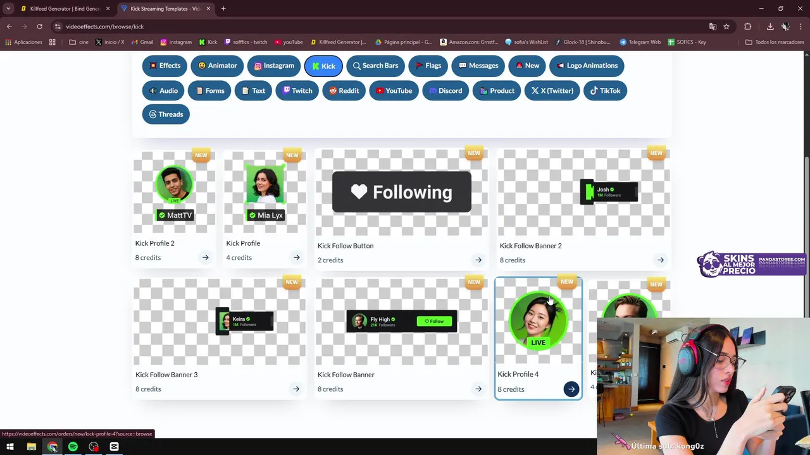Viewport: 810px width, 455px height.
Task: Open the Threads category
Action: pos(166,114)
